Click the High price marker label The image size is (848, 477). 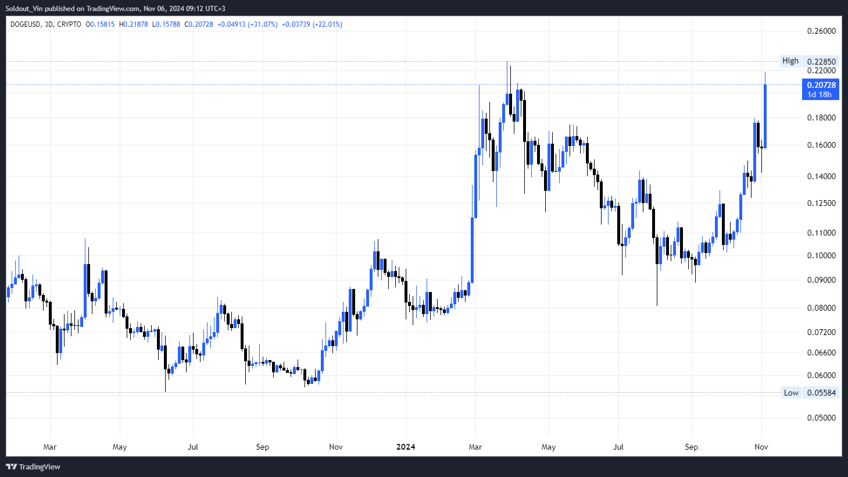790,61
